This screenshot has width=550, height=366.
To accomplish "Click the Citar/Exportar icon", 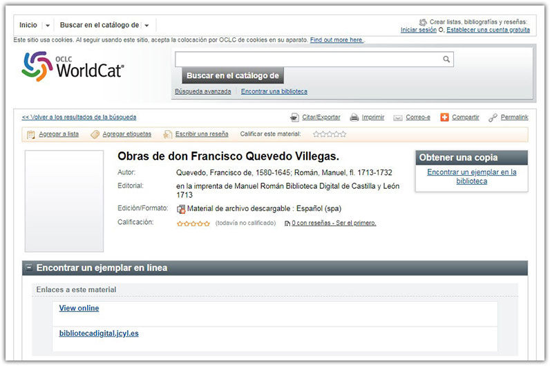I will pos(294,118).
